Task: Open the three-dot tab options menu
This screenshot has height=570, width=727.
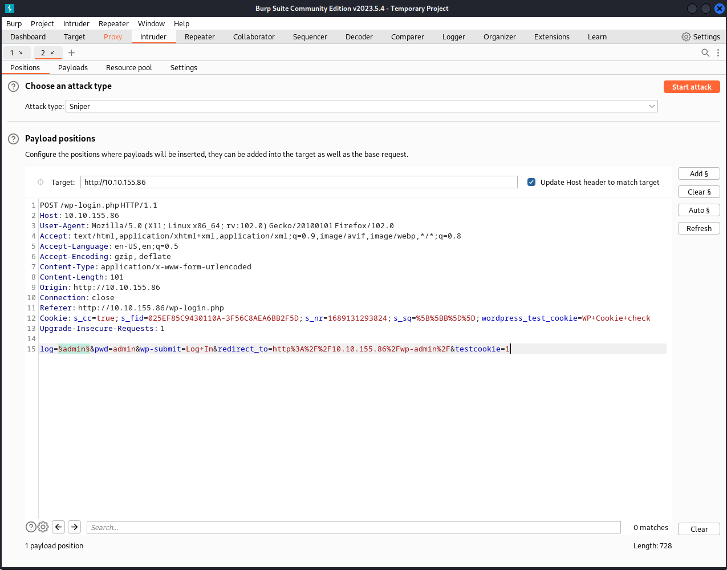Action: coord(718,52)
